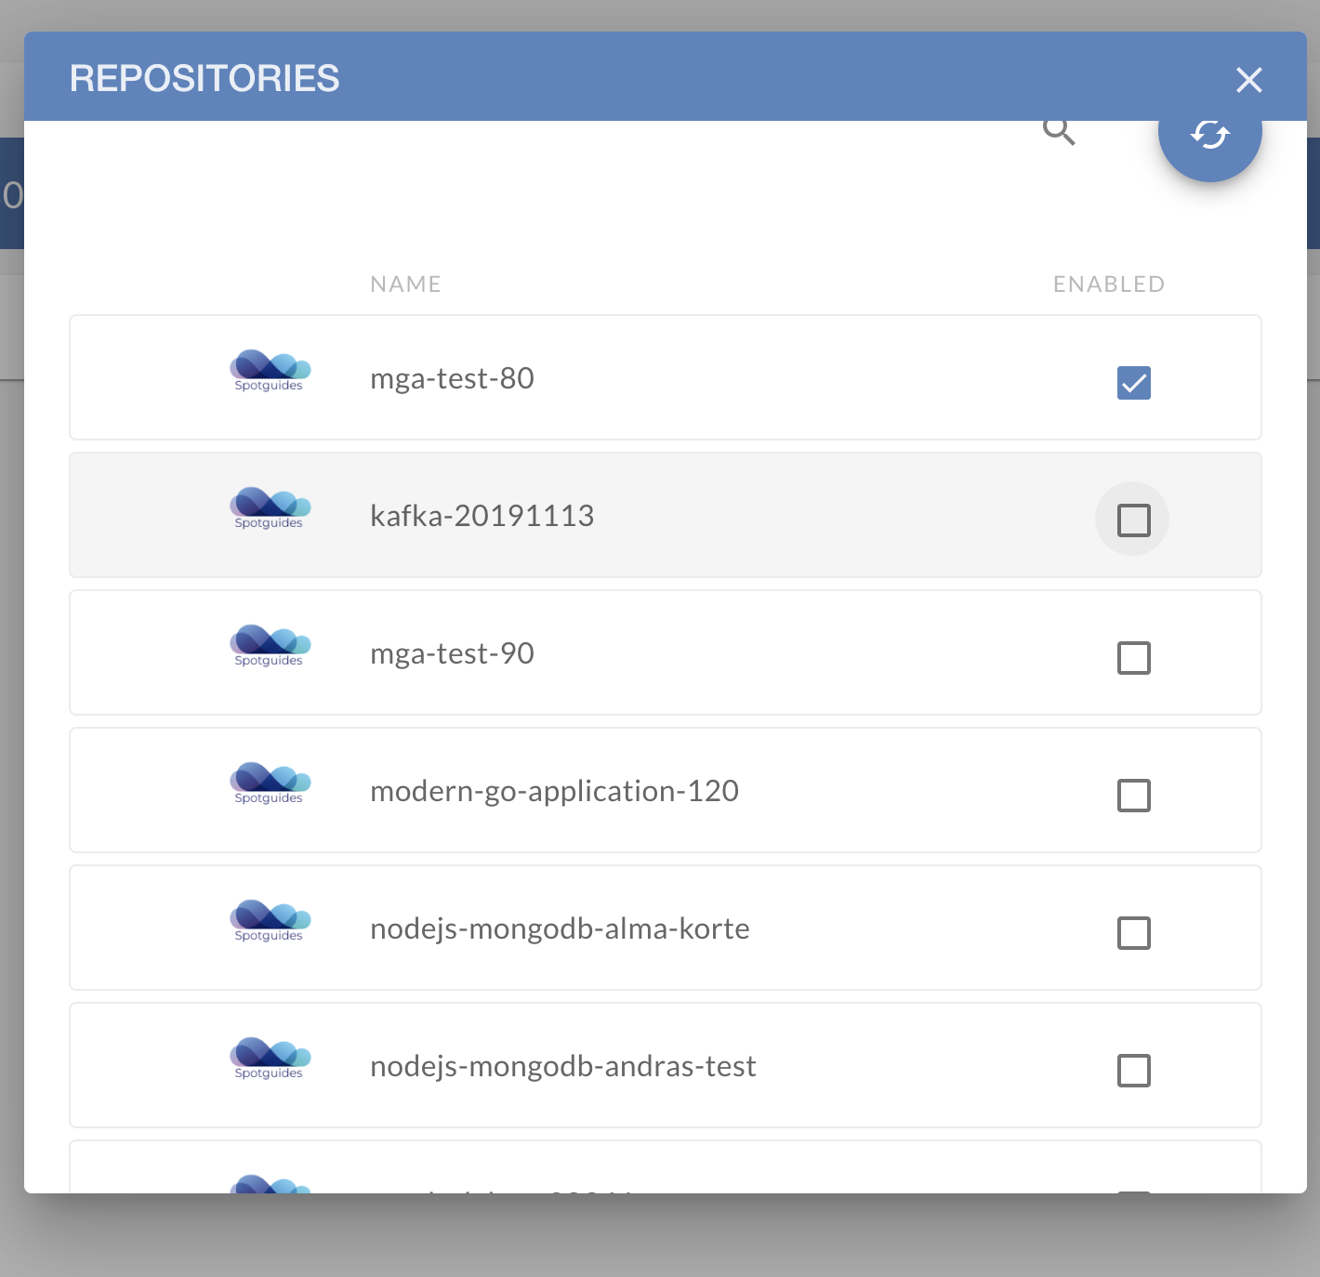Viewport: 1320px width, 1277px height.
Task: Click the ENABLED column header
Action: (1108, 283)
